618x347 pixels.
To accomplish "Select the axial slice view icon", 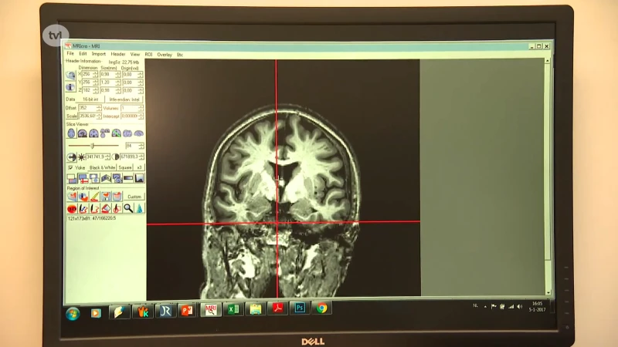I will (x=71, y=133).
